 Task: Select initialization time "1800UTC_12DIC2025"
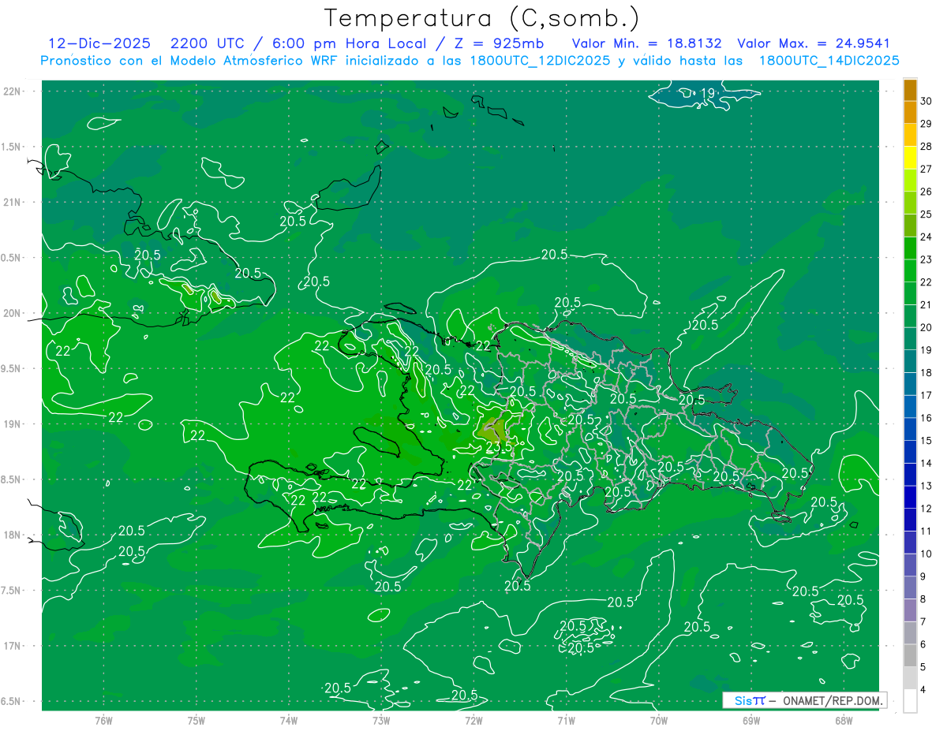(536, 61)
